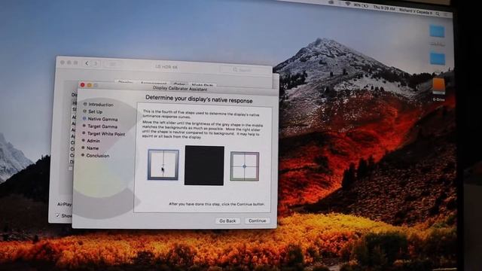Click the black square calibration target

click(x=204, y=166)
